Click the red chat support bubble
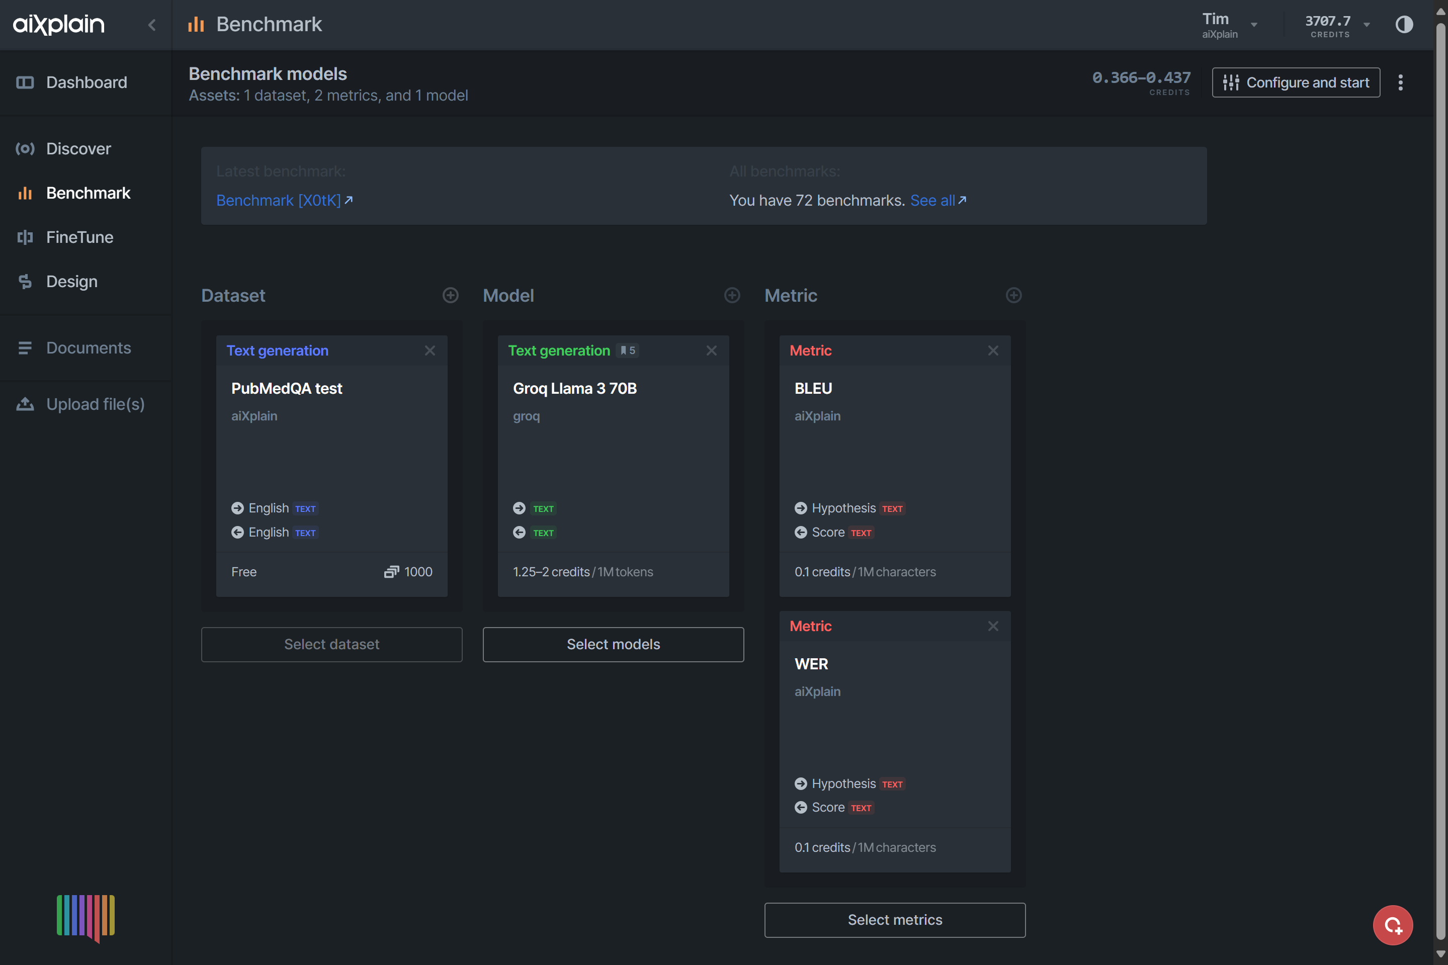This screenshot has width=1448, height=965. 1393,925
